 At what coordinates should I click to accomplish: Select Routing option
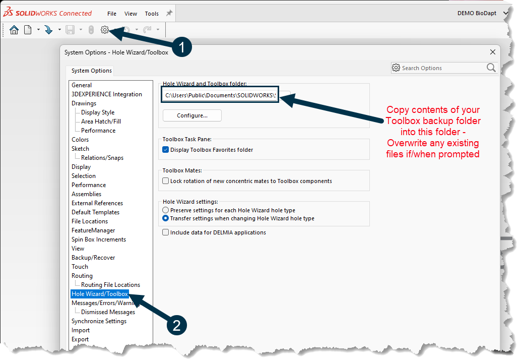pyautogui.click(x=82, y=276)
